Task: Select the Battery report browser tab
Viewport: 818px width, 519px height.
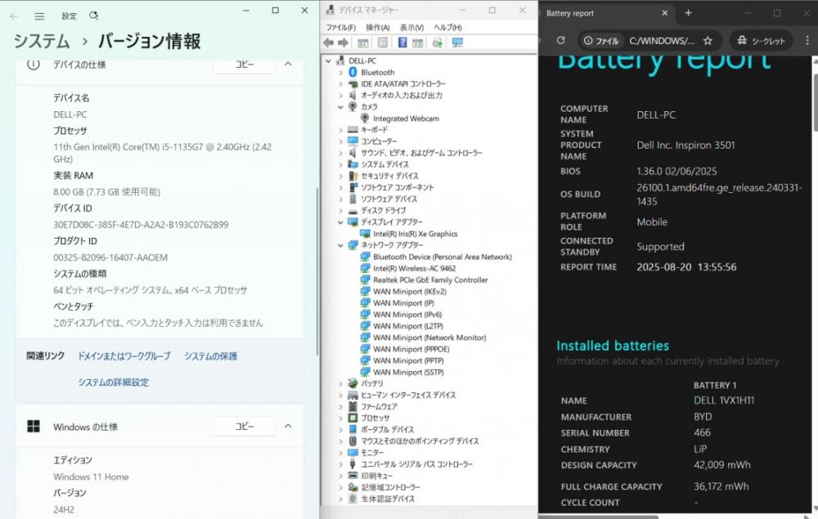Action: (x=605, y=13)
